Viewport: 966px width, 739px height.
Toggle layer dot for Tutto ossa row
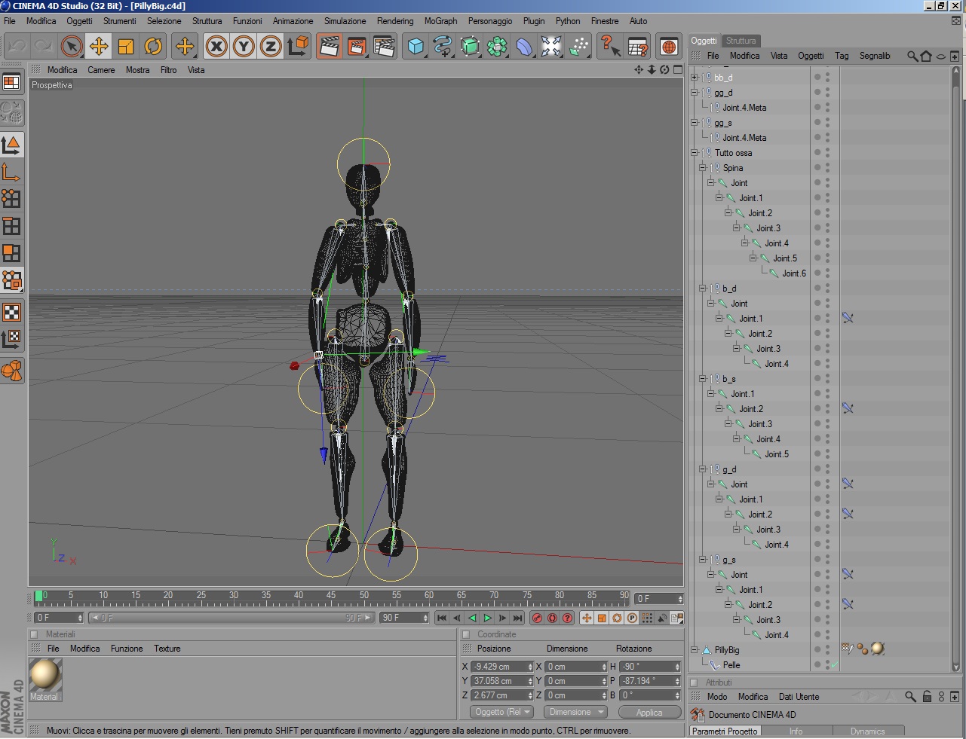pyautogui.click(x=817, y=153)
